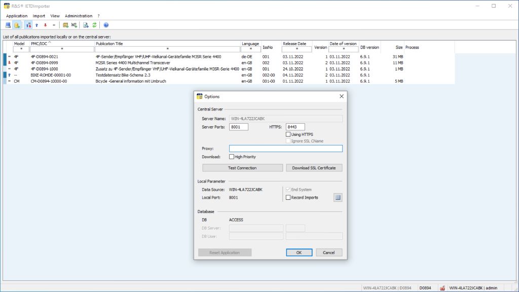Screen dimensions: 519x292
Task: Click the blue upload status arrow for BIKE-ROHDE-00001-00
Action: point(9,75)
